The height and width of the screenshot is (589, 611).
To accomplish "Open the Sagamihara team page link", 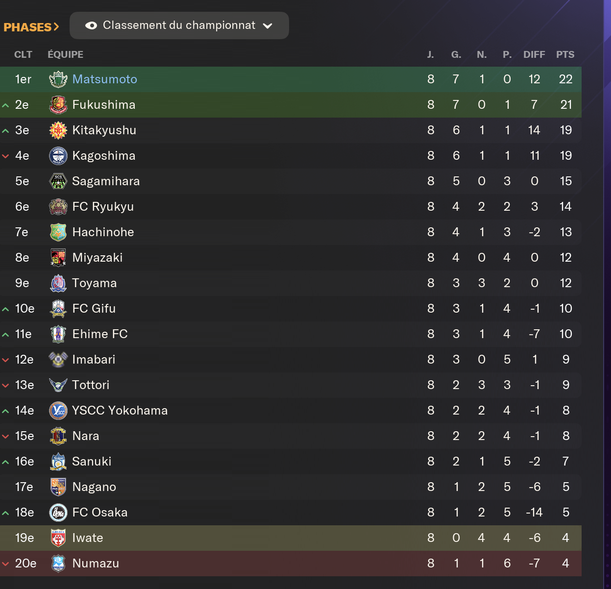I will (106, 181).
